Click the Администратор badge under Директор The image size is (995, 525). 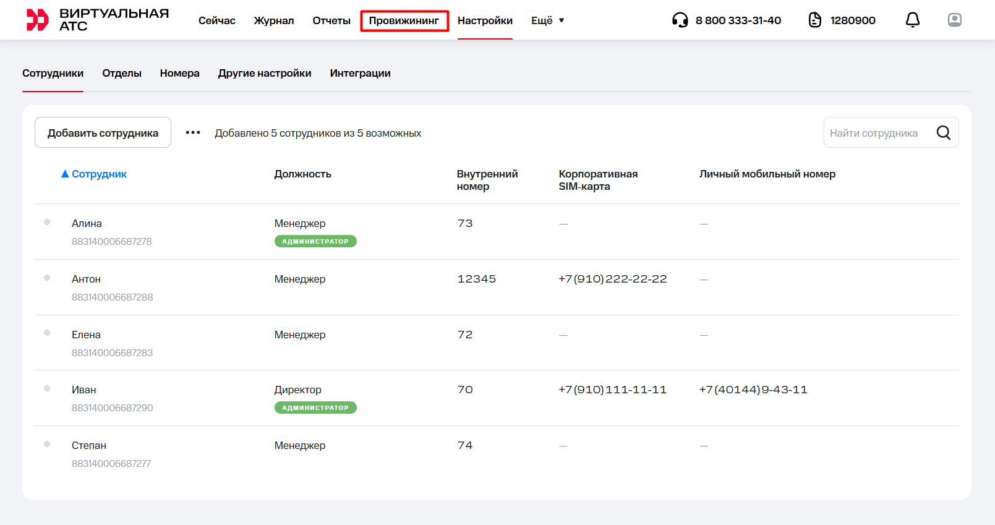pyautogui.click(x=315, y=408)
